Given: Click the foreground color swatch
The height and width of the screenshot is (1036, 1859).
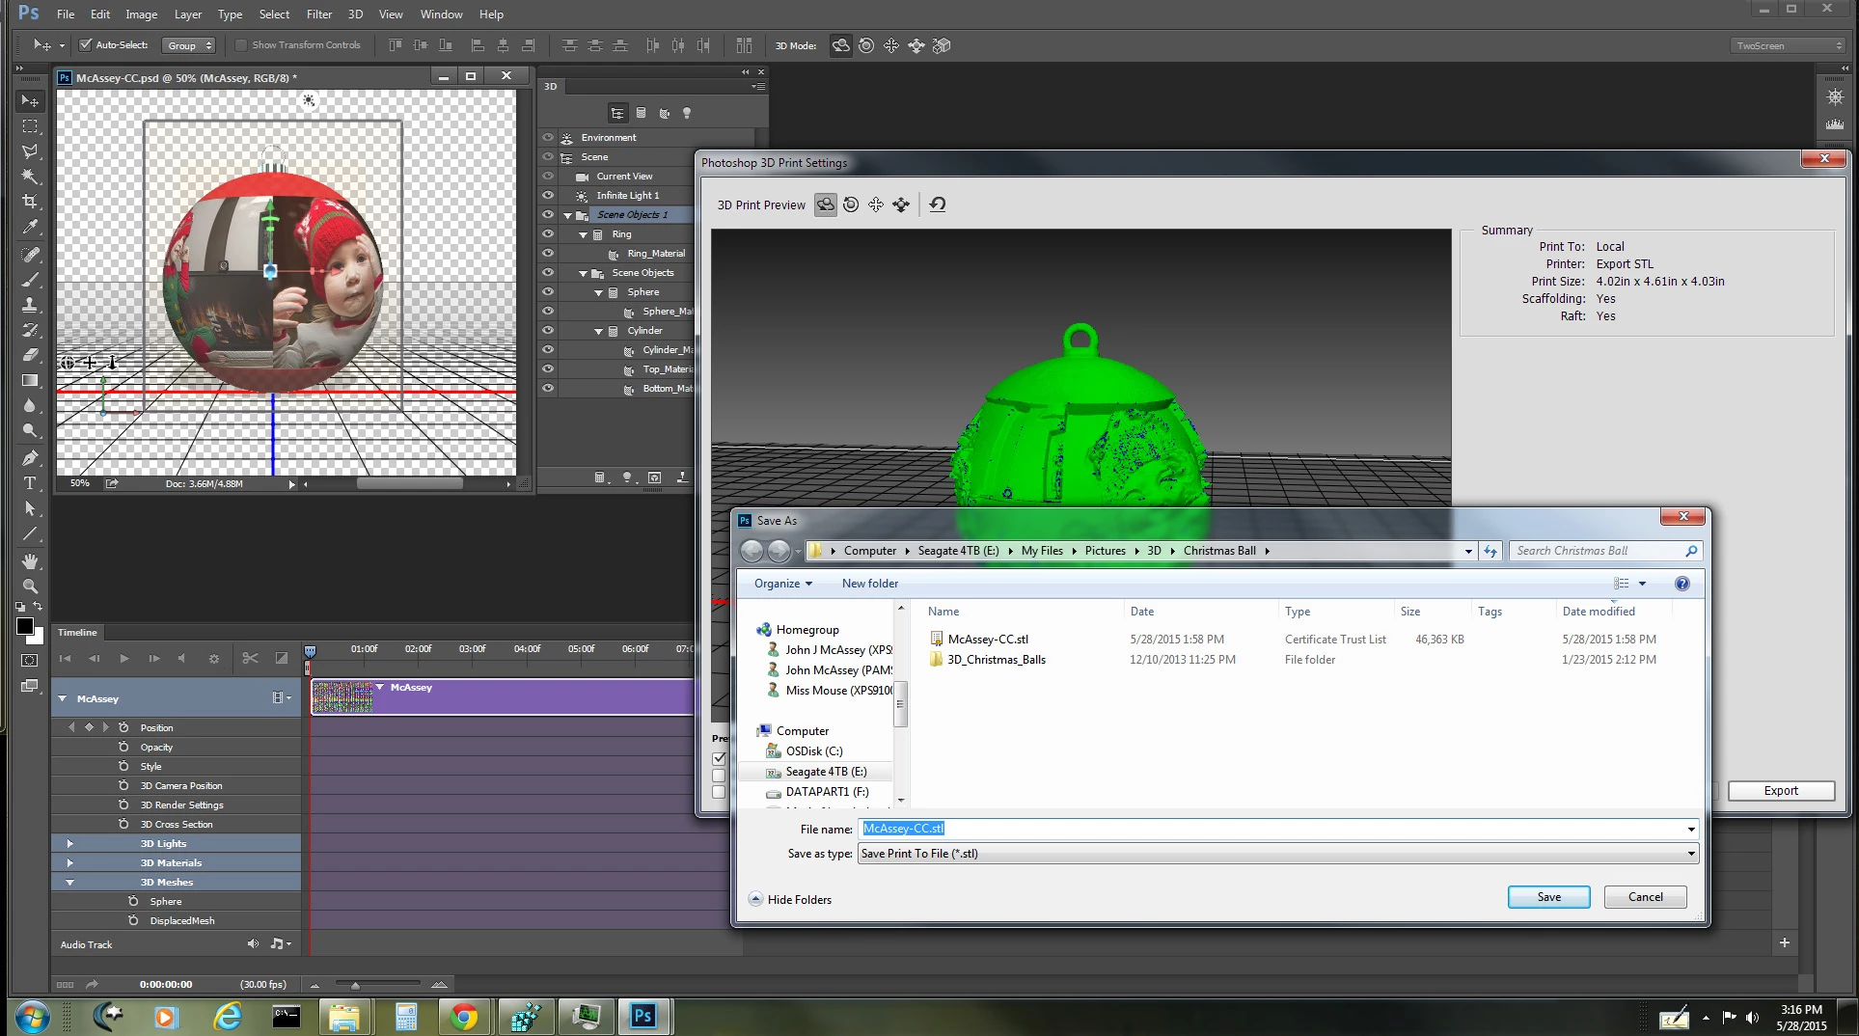Looking at the screenshot, I should 25,626.
